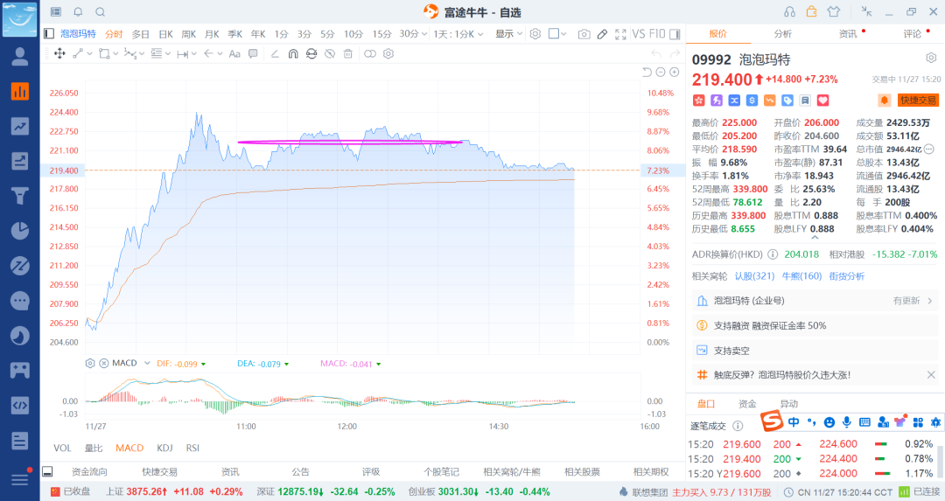
Task: Open the game controller sidebar icon
Action: (x=20, y=370)
